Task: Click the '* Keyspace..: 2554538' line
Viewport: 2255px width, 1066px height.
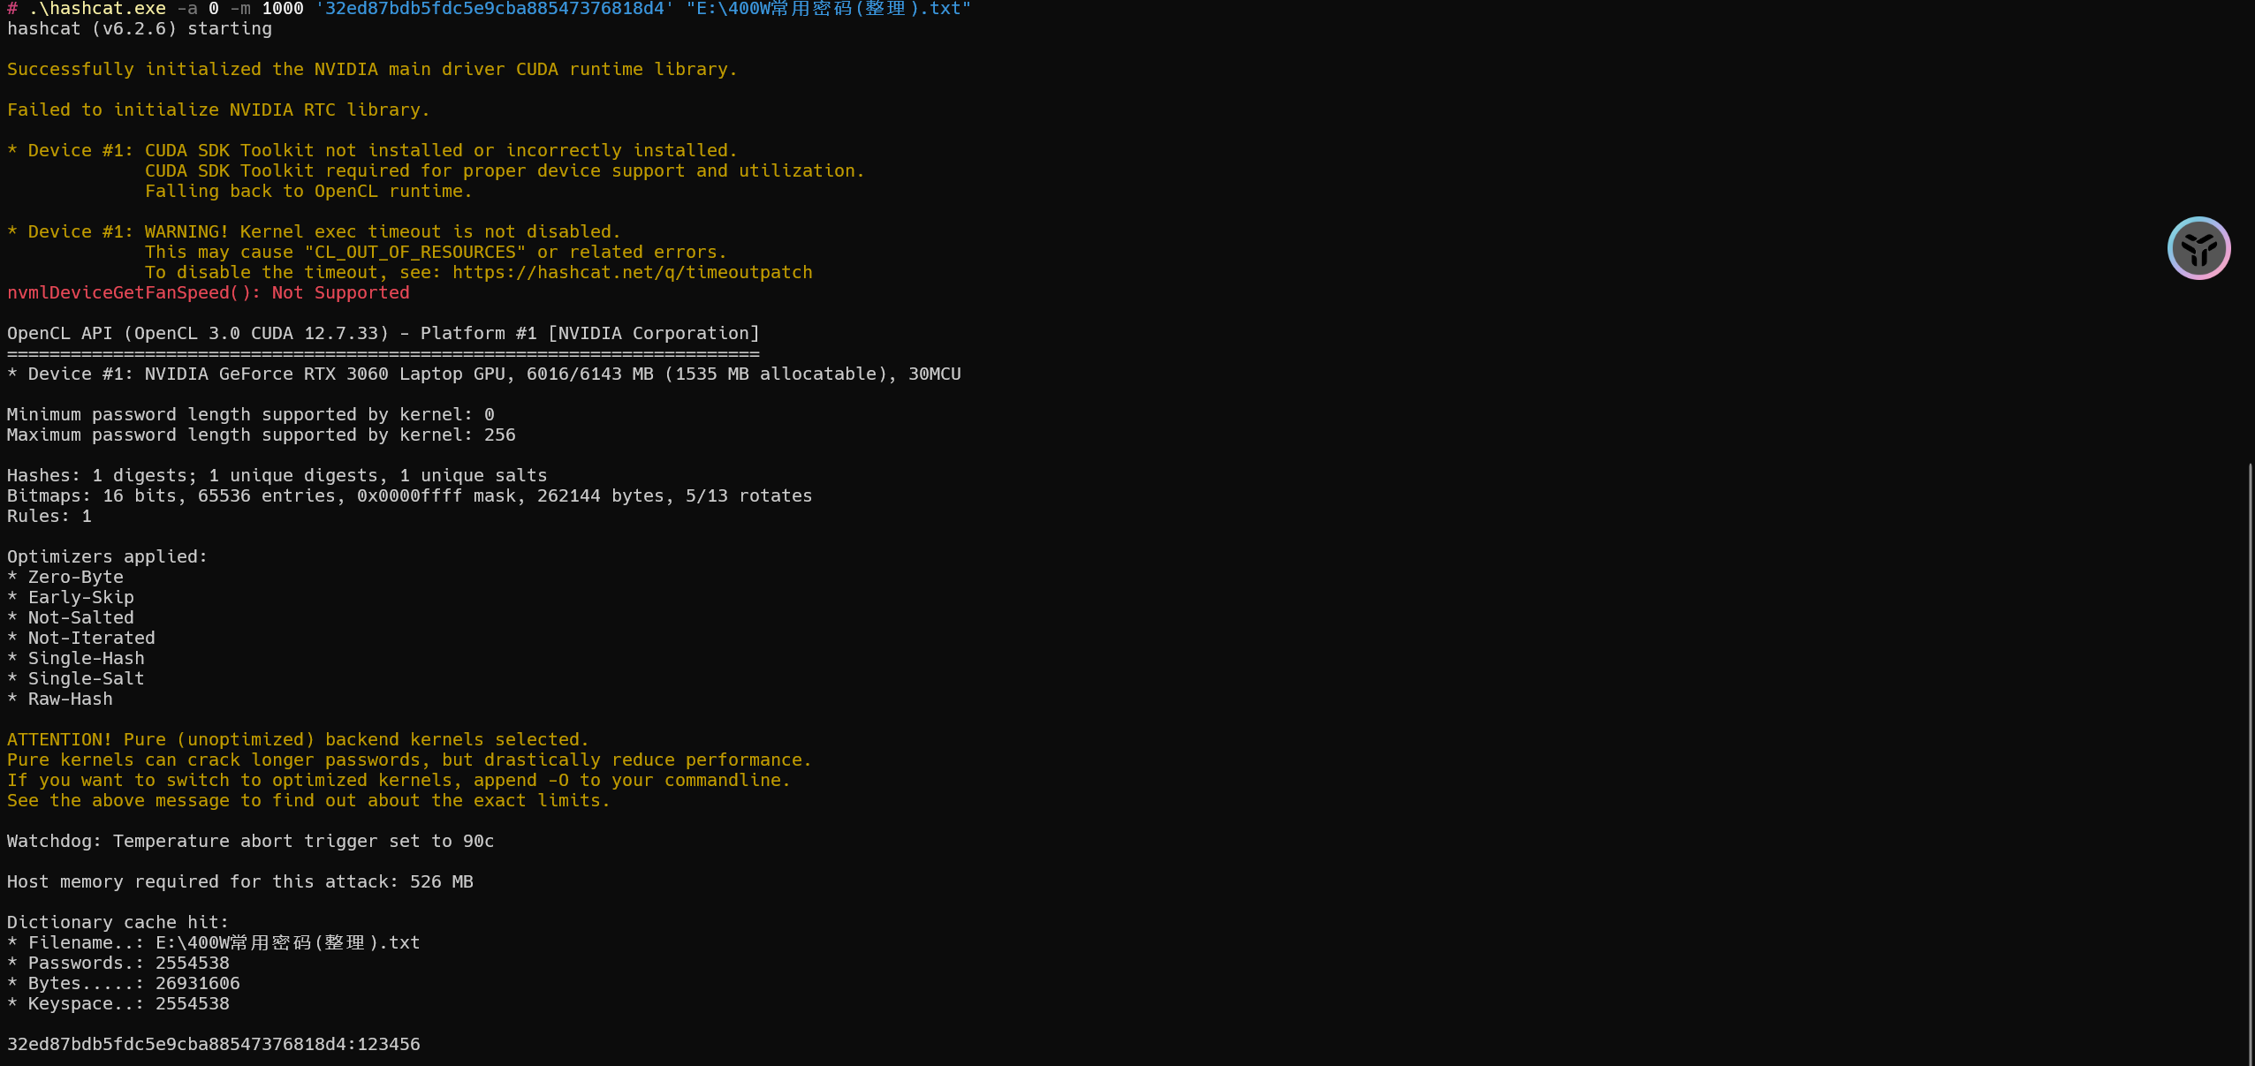Action: click(x=118, y=1003)
